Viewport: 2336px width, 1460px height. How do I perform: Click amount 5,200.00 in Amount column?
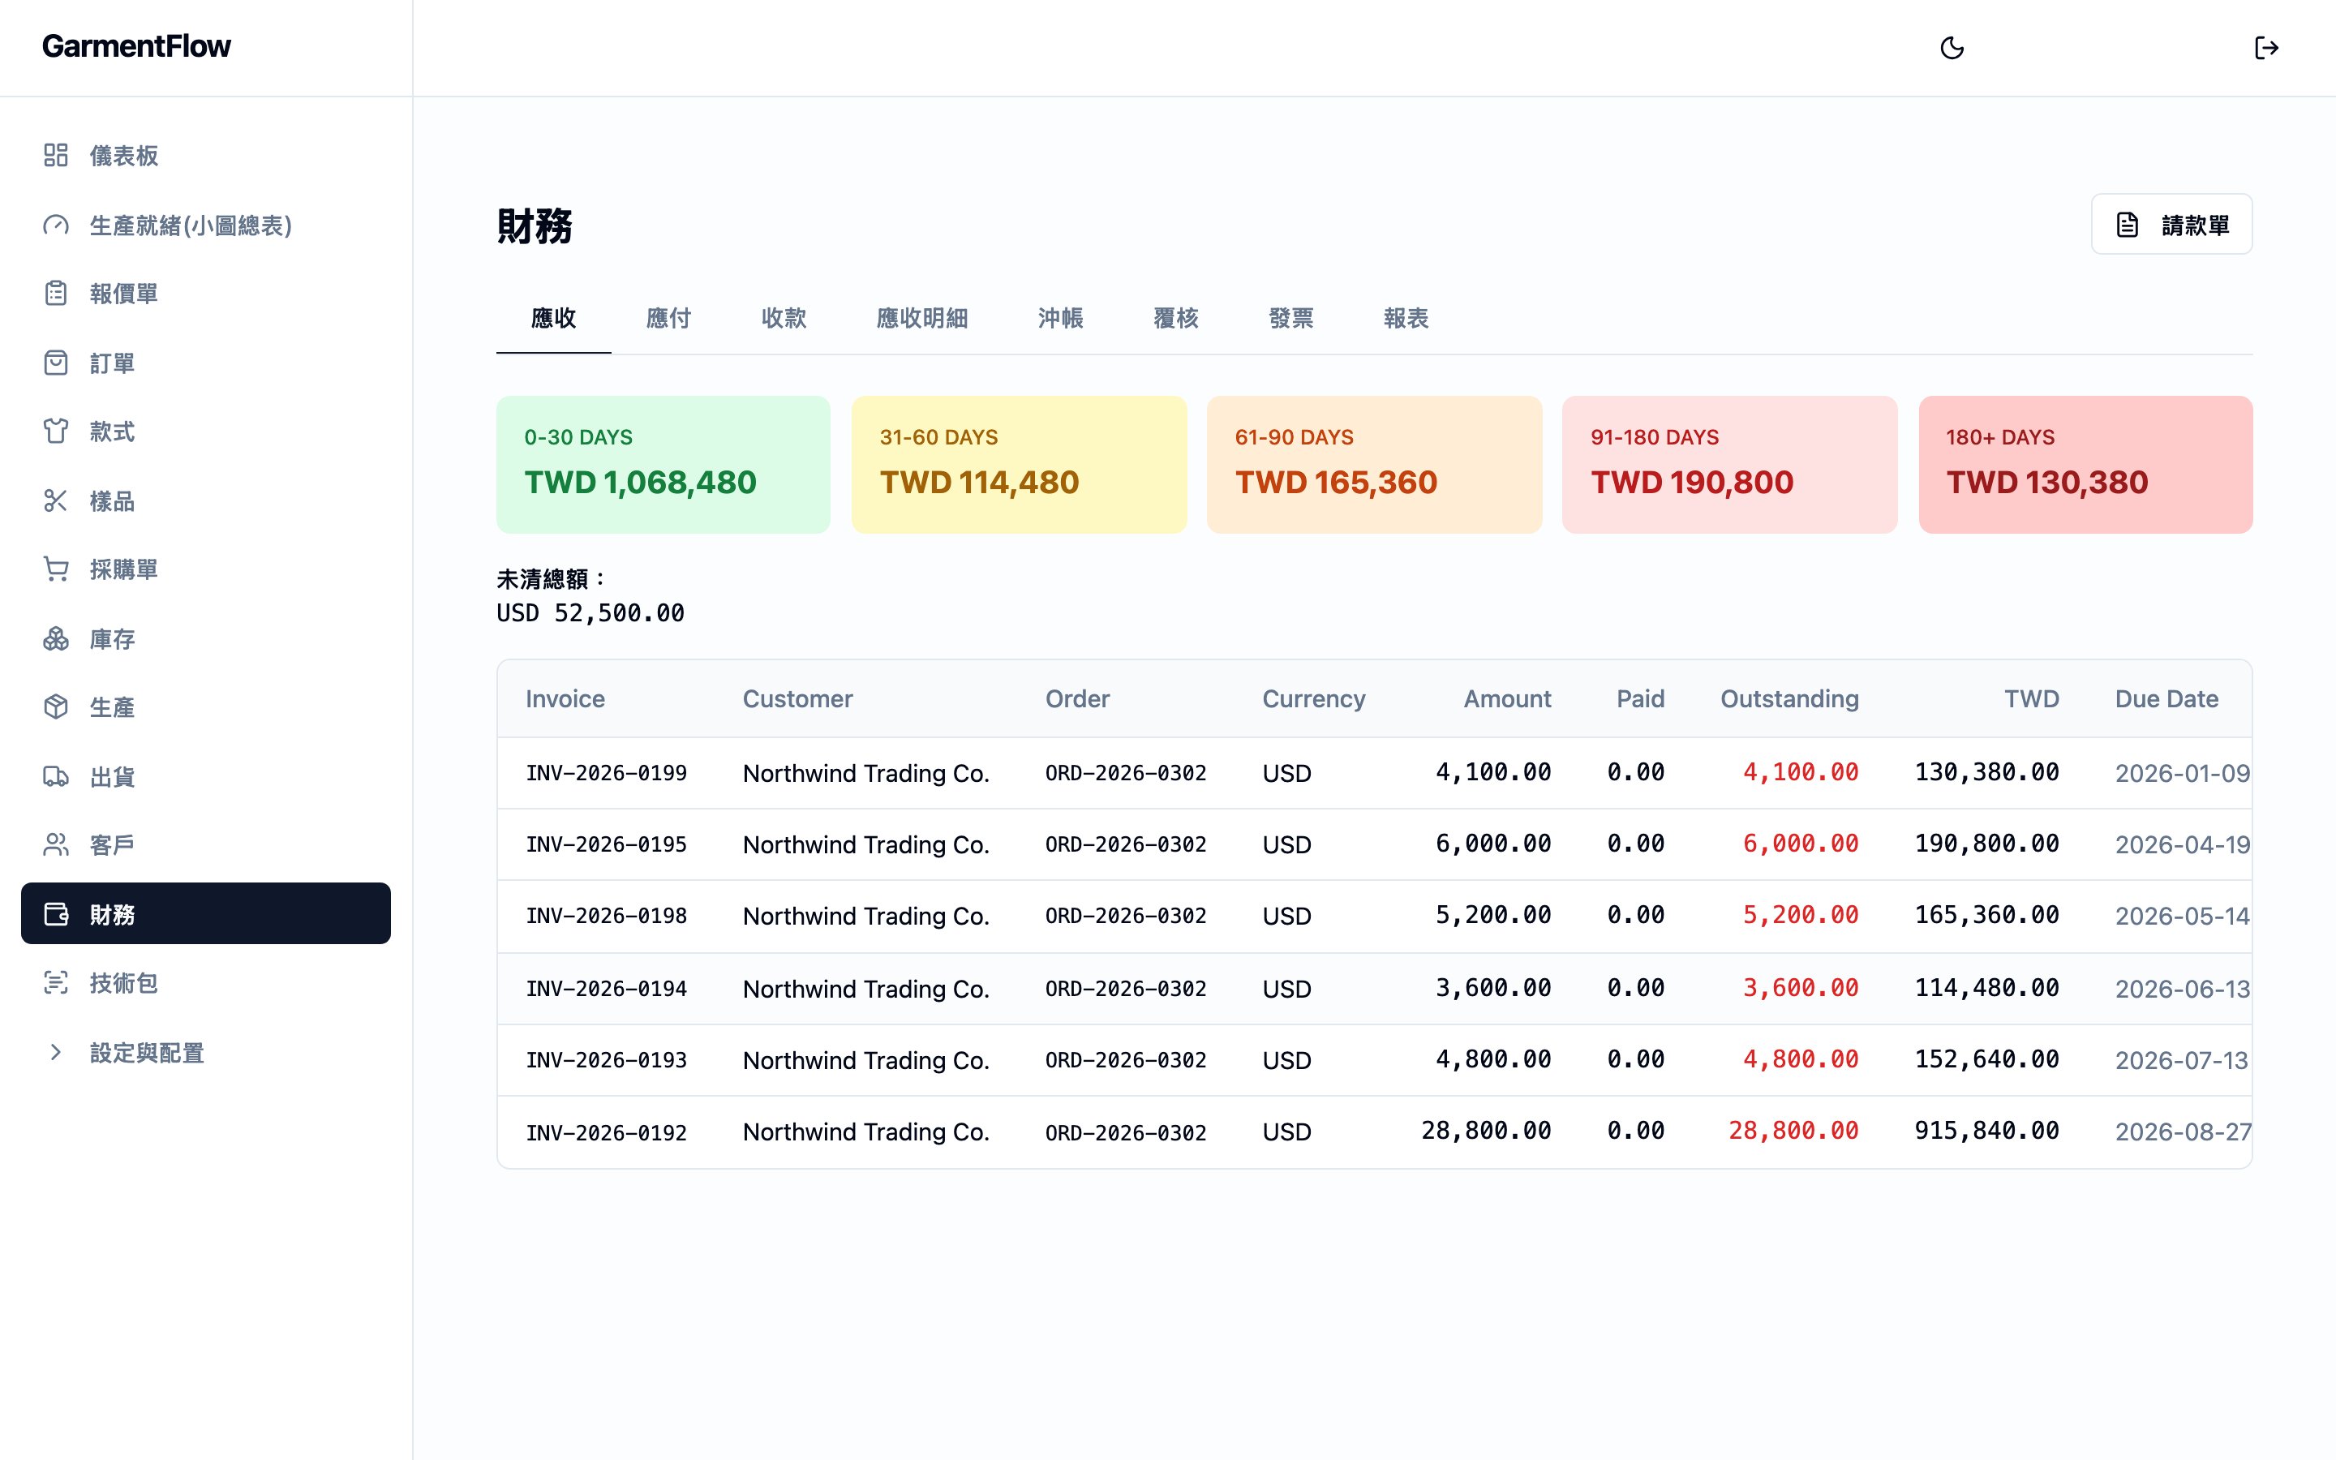tap(1493, 916)
